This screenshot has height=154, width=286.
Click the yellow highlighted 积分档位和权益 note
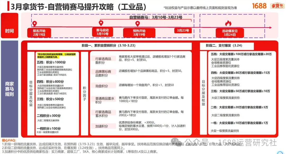[56, 56]
